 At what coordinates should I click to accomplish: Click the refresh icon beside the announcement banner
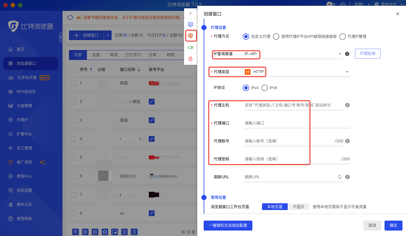click(70, 17)
